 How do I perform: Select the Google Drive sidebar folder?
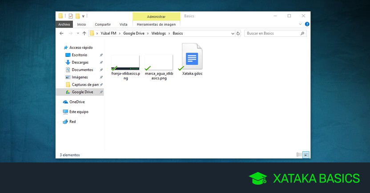pyautogui.click(x=82, y=92)
